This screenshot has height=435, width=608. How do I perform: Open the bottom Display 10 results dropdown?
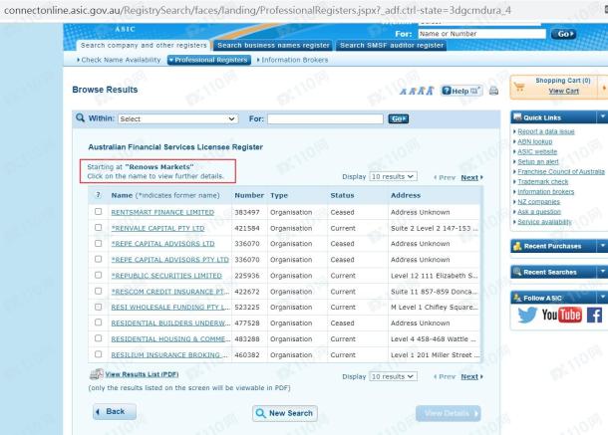(393, 376)
